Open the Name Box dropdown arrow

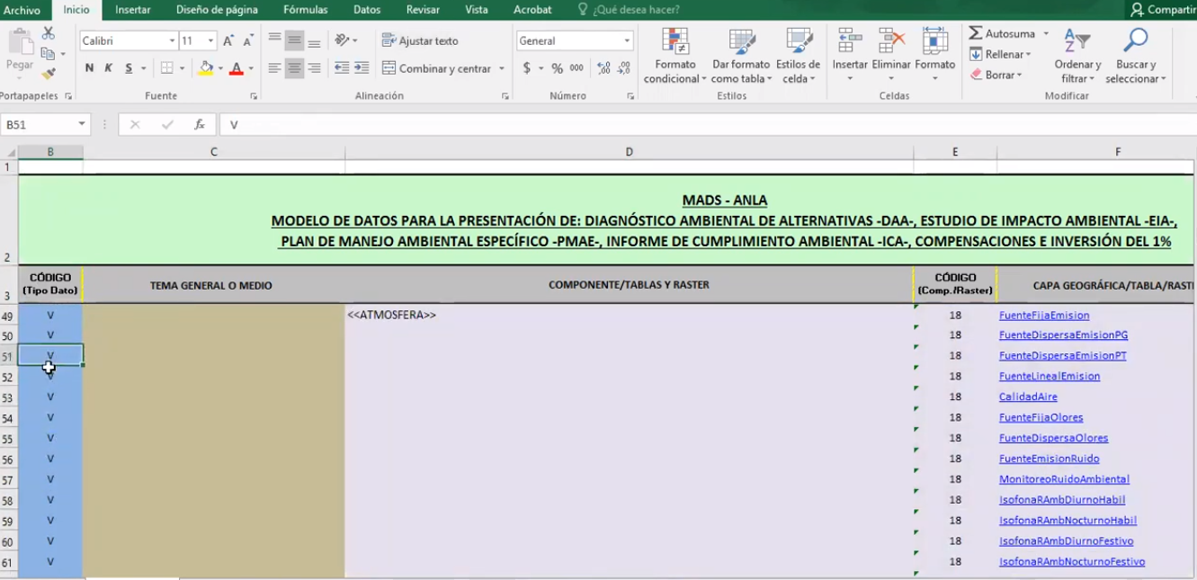82,125
